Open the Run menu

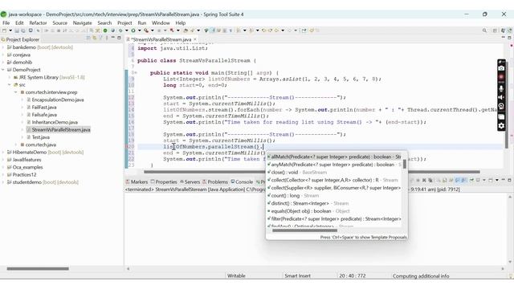(x=142, y=23)
